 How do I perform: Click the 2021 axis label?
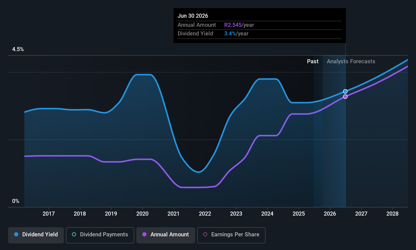coord(174,214)
